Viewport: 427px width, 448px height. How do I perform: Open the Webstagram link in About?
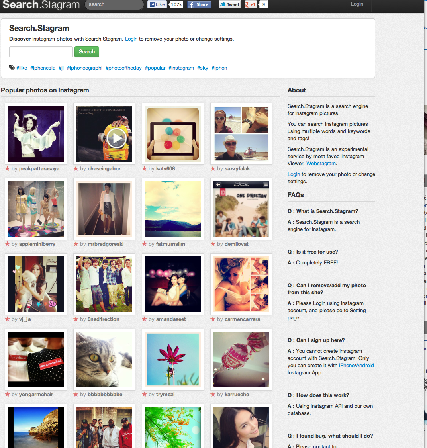click(x=321, y=163)
